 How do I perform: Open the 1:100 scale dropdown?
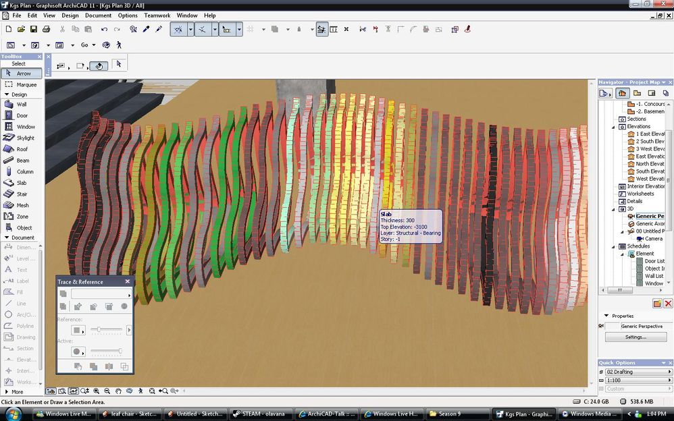[x=638, y=381]
